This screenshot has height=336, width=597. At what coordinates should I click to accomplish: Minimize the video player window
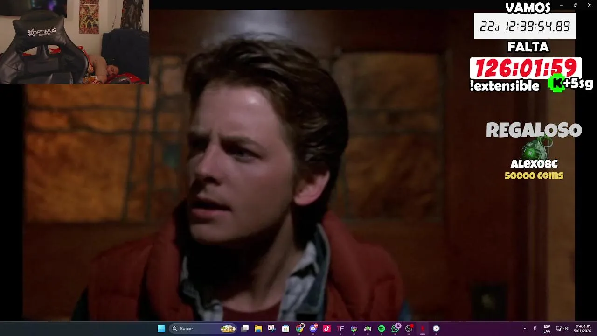pos(561,5)
